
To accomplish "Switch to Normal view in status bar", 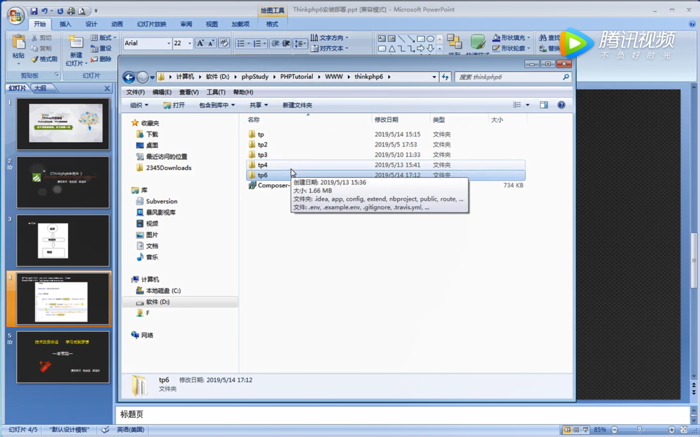I will pyautogui.click(x=567, y=430).
